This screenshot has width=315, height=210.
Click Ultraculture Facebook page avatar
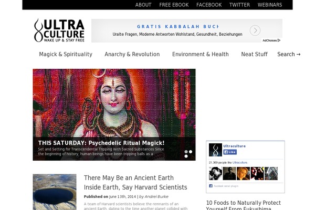(x=215, y=150)
